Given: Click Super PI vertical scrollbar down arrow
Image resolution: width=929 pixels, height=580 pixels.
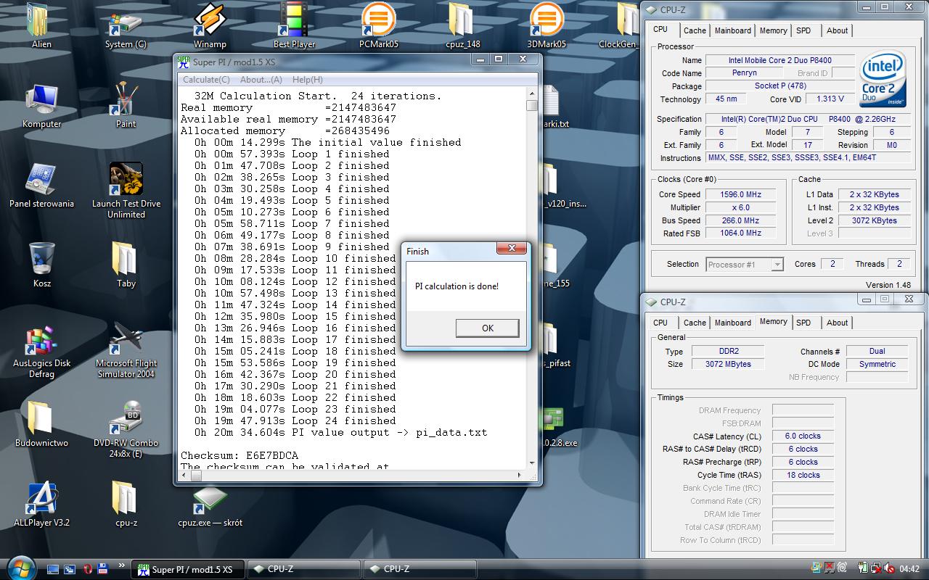Looking at the screenshot, I should point(532,463).
